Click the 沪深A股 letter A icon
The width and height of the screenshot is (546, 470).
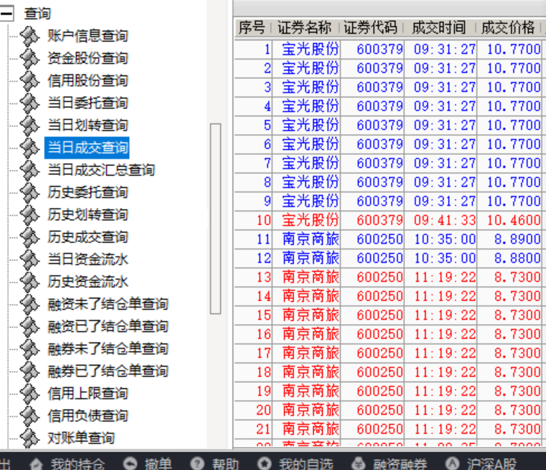click(452, 463)
